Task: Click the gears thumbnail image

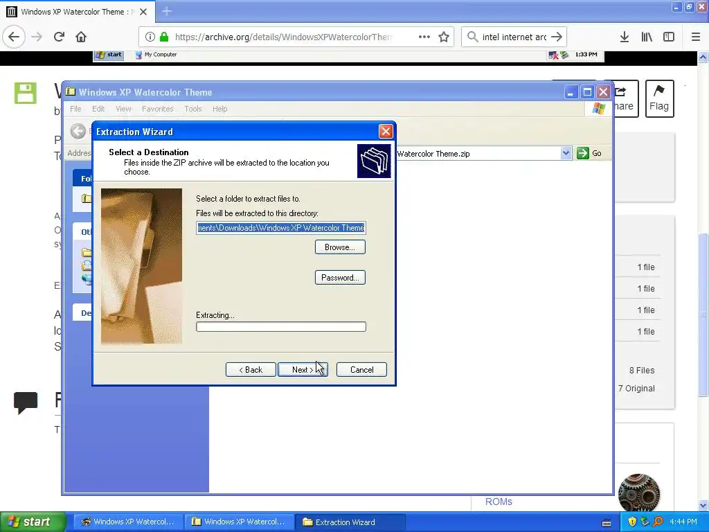Action: (639, 493)
